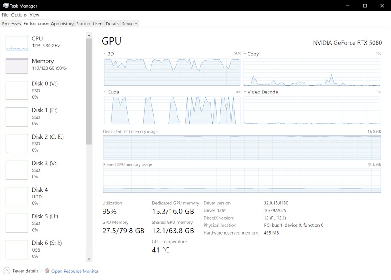The height and width of the screenshot is (280, 391).
Task: Click the Task Manager app icon in title bar
Action: (6, 6)
